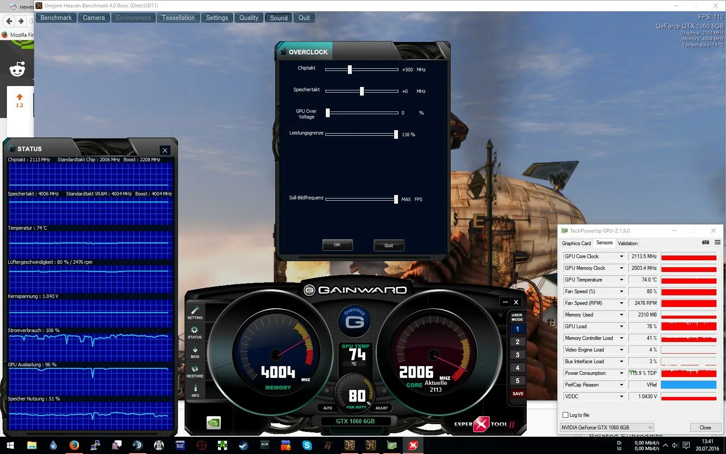The height and width of the screenshot is (454, 726).
Task: Select user mode profile 5
Action: click(x=517, y=381)
